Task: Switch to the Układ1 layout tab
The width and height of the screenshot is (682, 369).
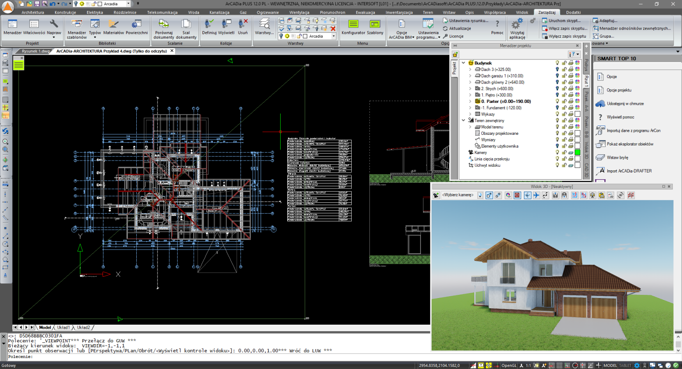Action: click(63, 328)
